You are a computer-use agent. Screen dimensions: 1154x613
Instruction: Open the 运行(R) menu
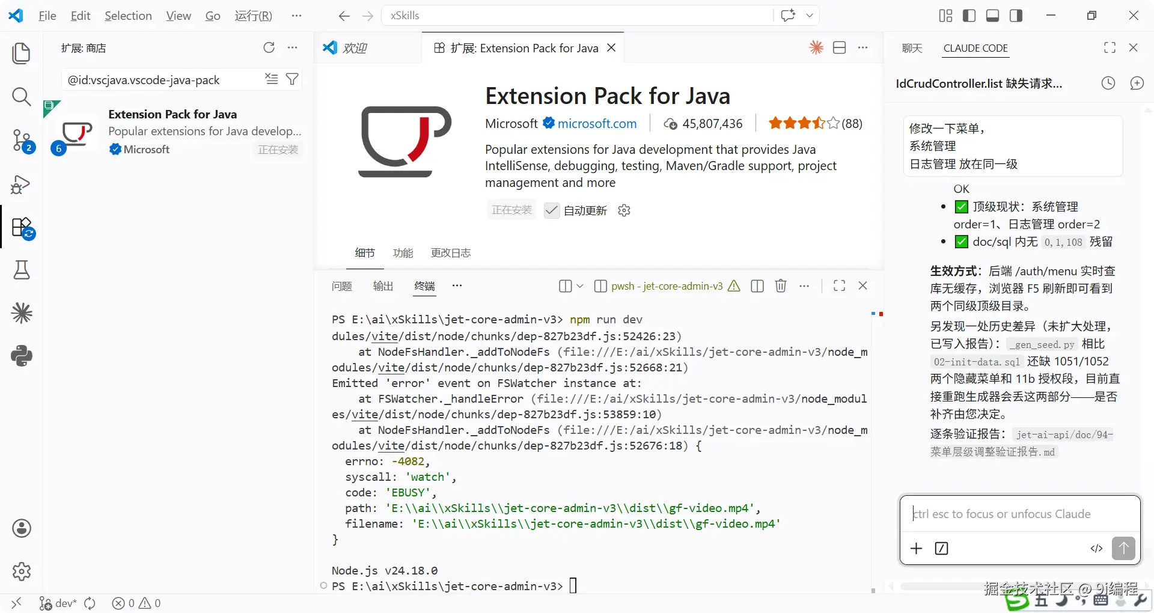253,16
